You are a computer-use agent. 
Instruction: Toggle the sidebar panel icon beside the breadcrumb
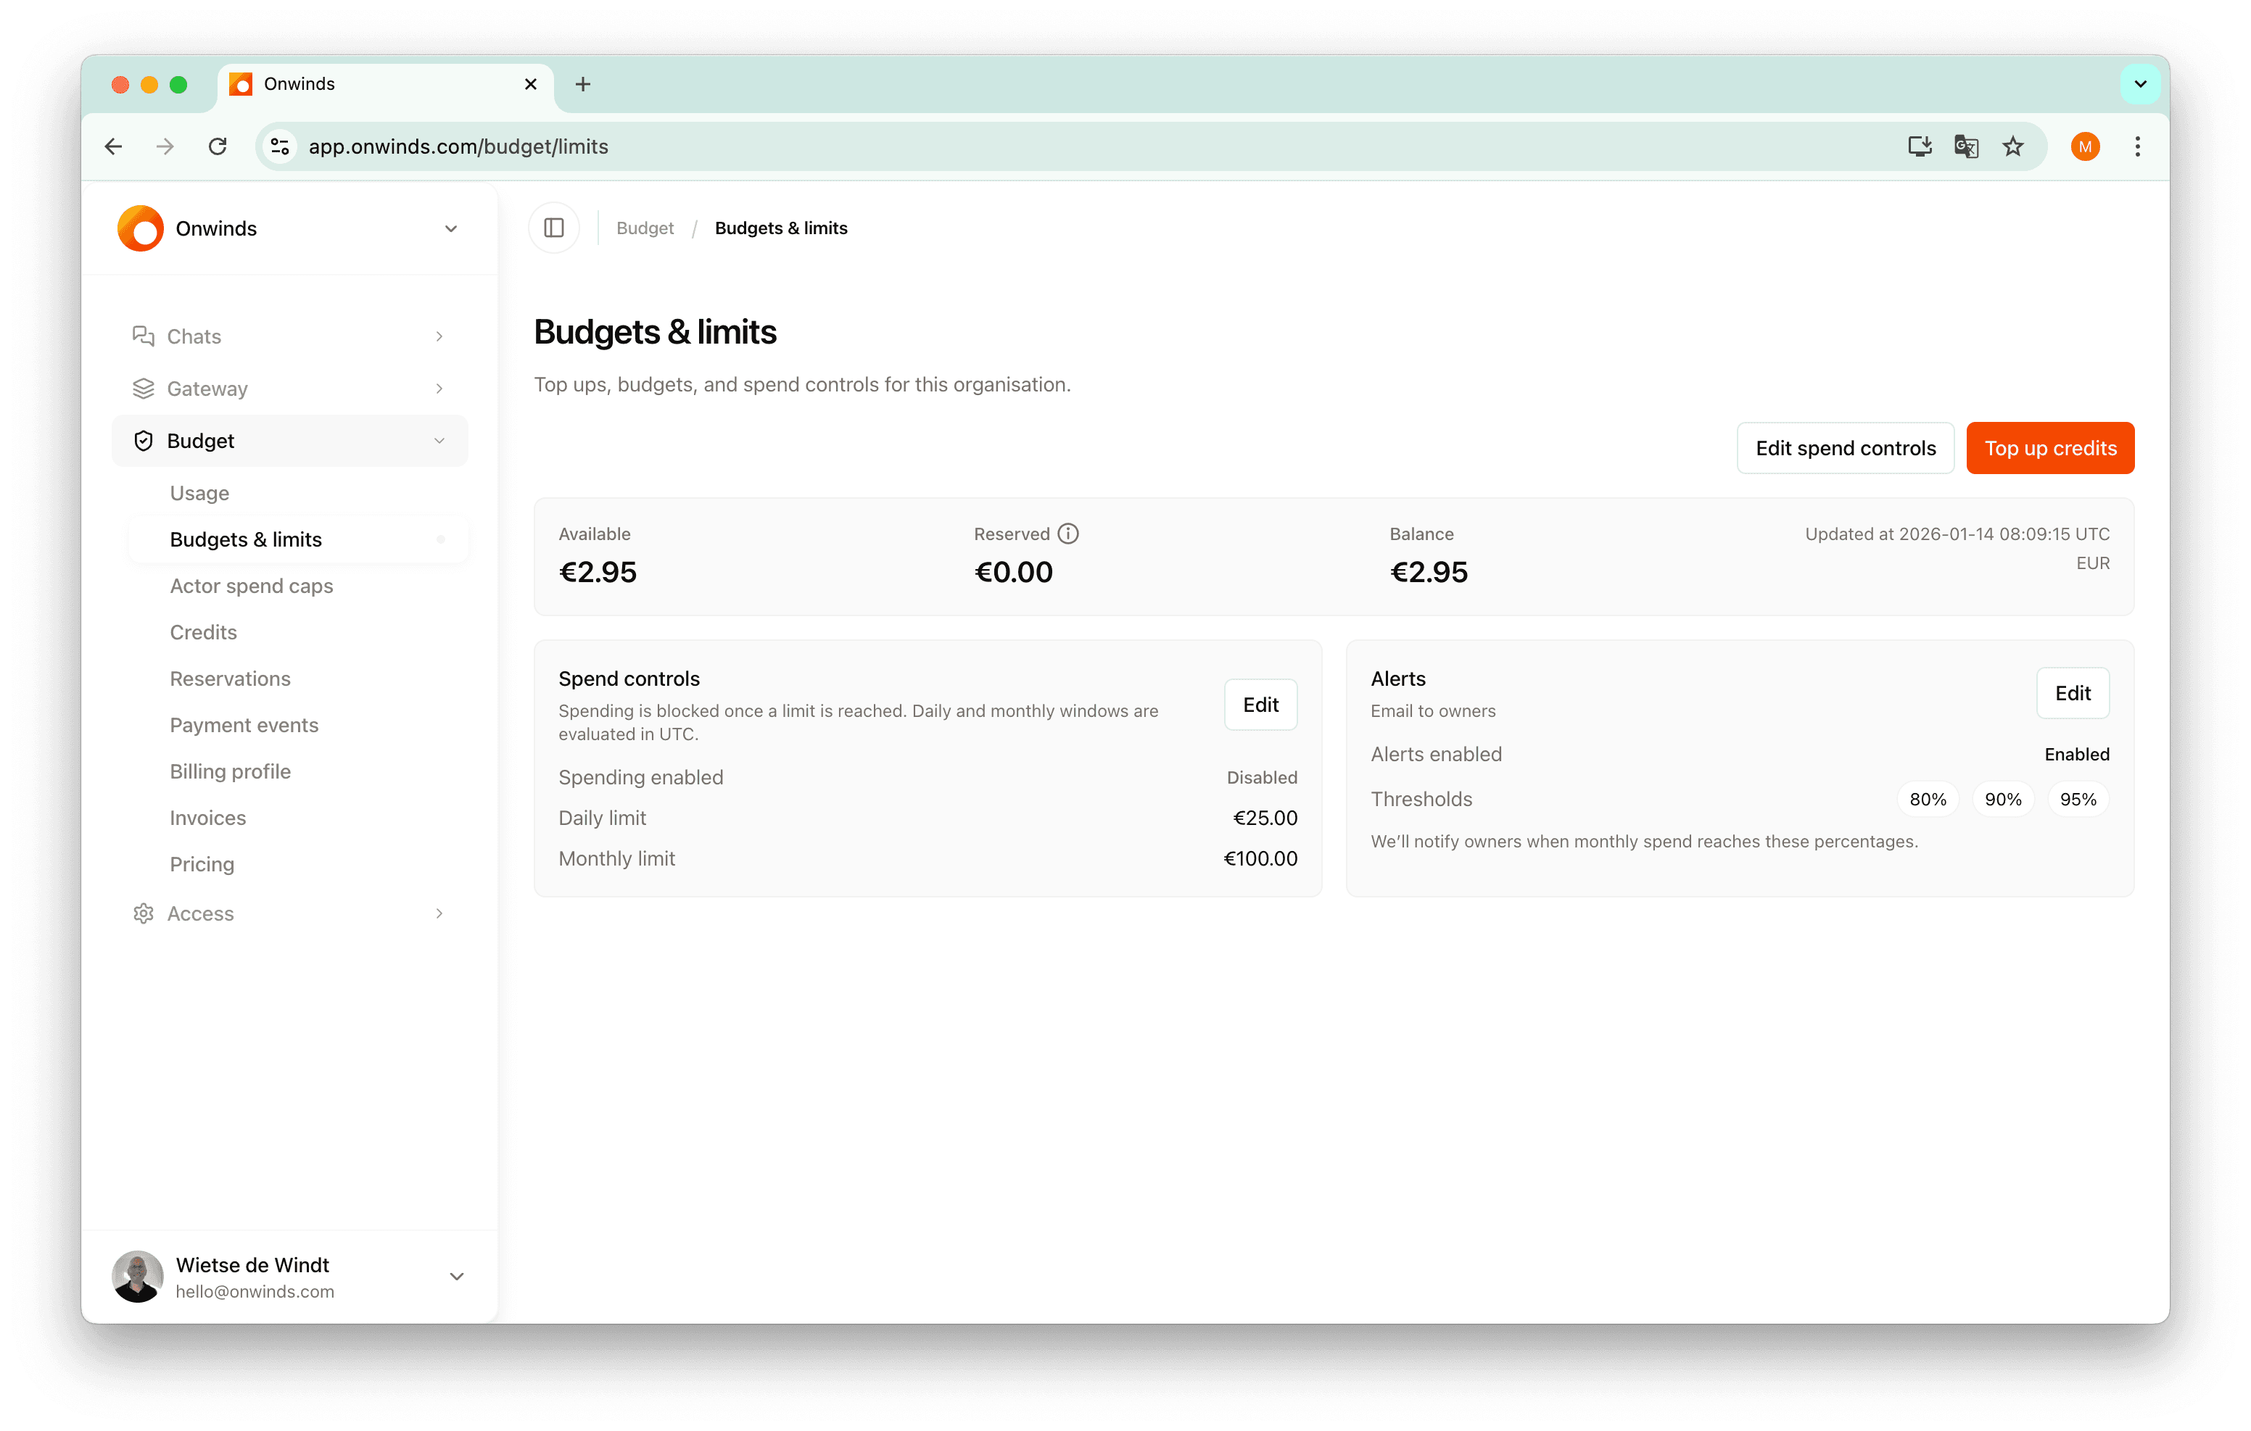(553, 227)
